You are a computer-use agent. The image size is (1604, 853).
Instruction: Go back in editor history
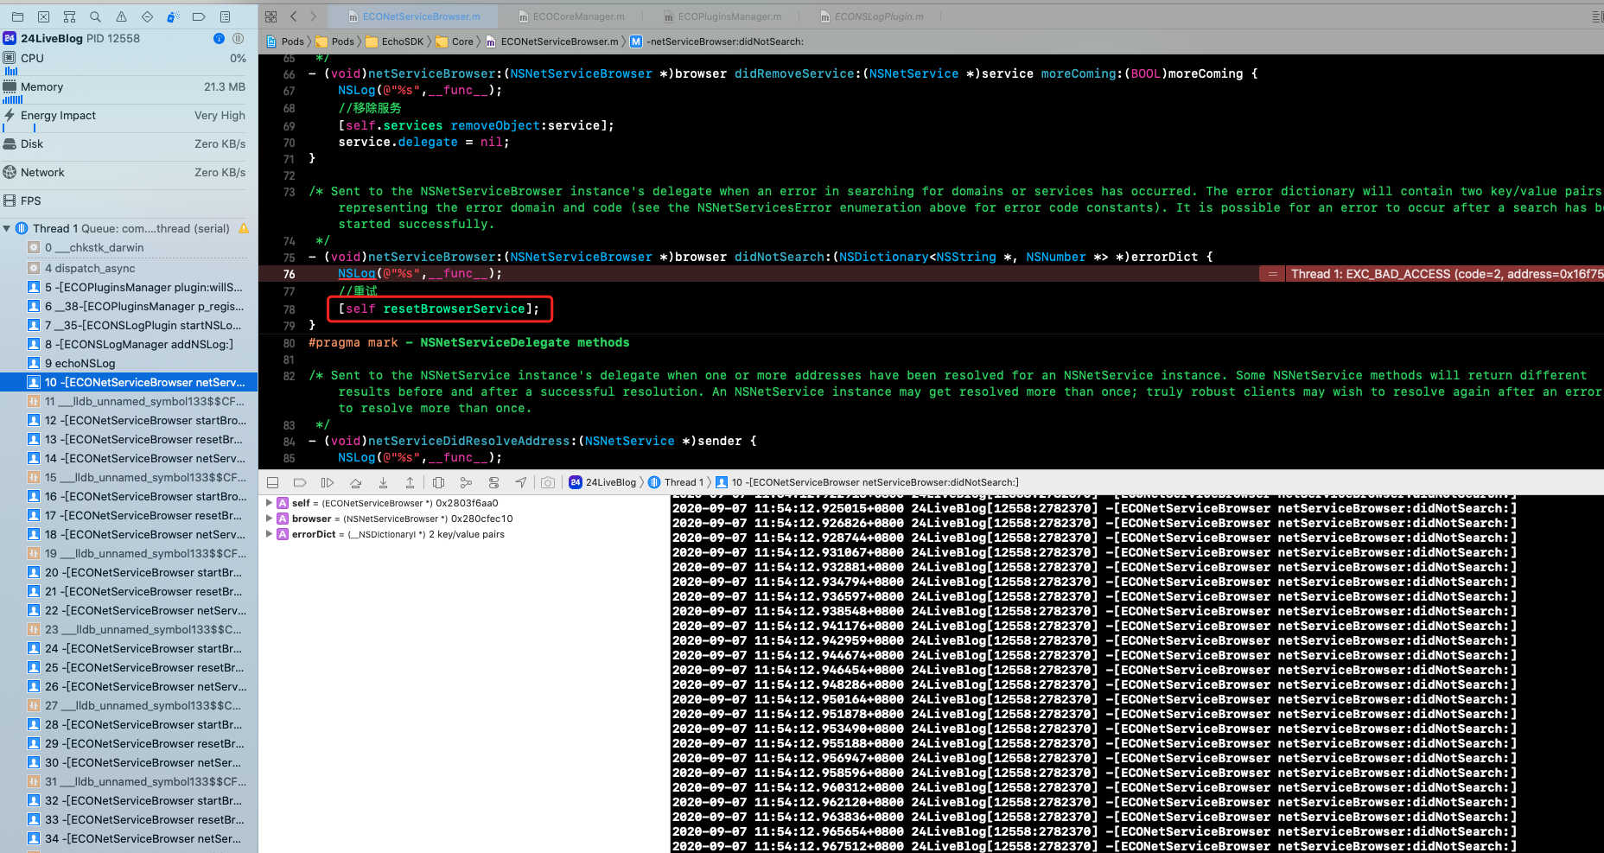pos(294,16)
